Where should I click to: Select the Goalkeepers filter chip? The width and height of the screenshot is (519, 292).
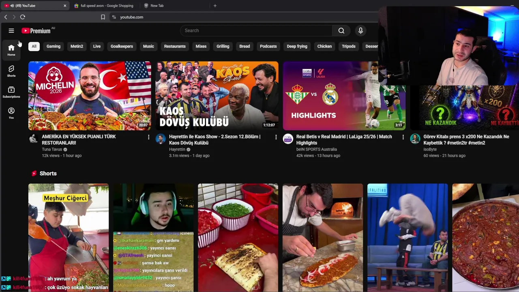[x=122, y=46]
